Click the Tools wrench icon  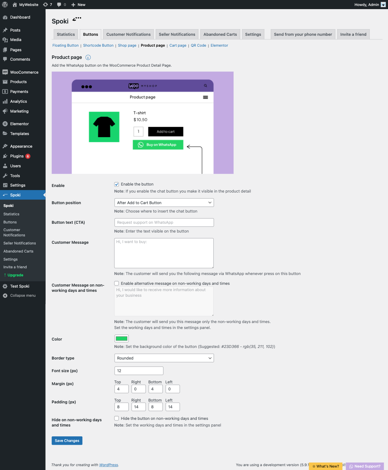(x=5, y=176)
